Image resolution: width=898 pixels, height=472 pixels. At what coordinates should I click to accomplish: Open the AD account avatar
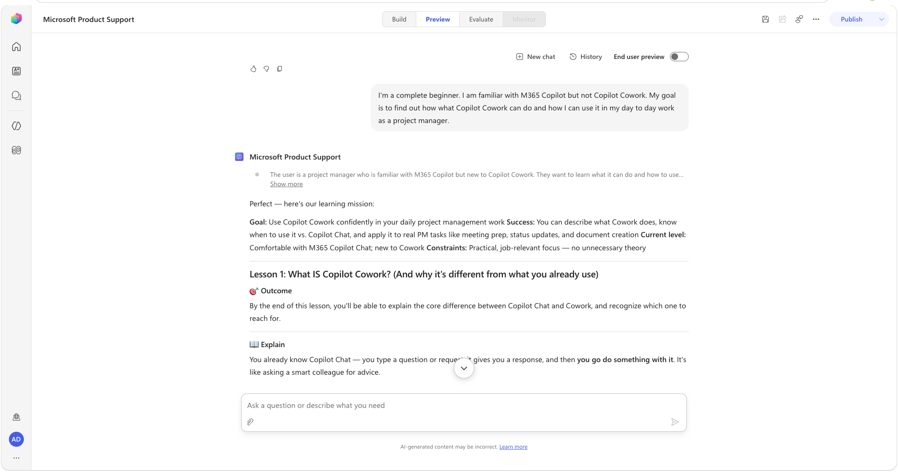click(16, 439)
